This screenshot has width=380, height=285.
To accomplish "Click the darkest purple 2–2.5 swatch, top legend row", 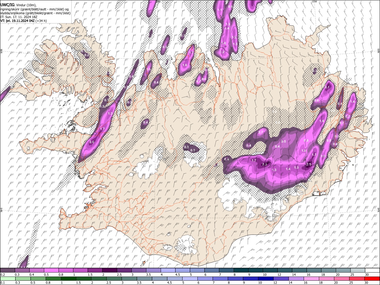I will [x=110, y=270].
